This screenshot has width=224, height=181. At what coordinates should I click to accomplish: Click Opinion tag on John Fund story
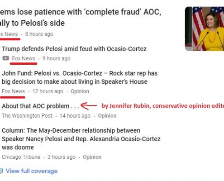click(80, 91)
